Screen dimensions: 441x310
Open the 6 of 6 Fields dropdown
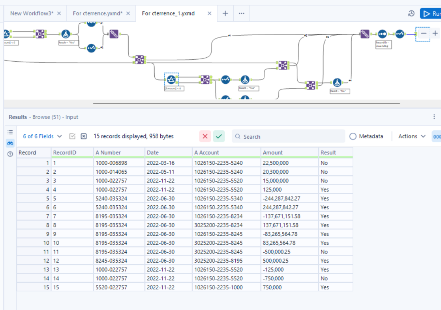tap(41, 136)
